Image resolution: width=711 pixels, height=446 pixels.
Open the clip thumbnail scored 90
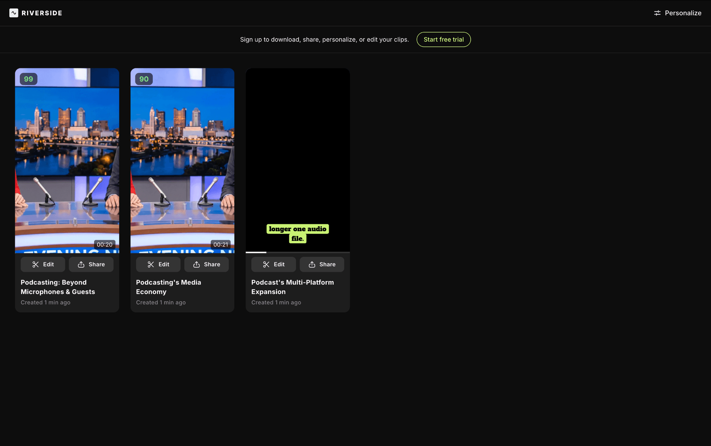point(182,160)
